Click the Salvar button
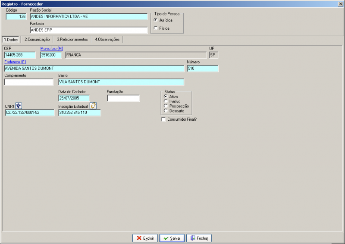 tap(172, 238)
